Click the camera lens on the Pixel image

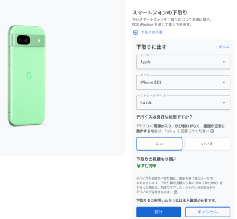coord(23,40)
